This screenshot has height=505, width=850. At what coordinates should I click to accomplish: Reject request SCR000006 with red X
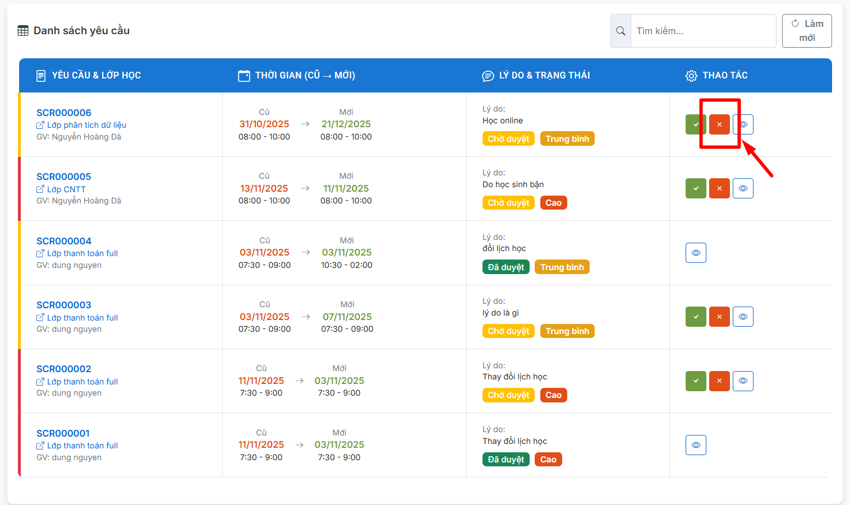[719, 124]
